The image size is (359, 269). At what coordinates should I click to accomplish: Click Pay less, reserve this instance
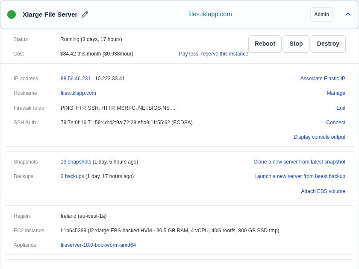(213, 54)
